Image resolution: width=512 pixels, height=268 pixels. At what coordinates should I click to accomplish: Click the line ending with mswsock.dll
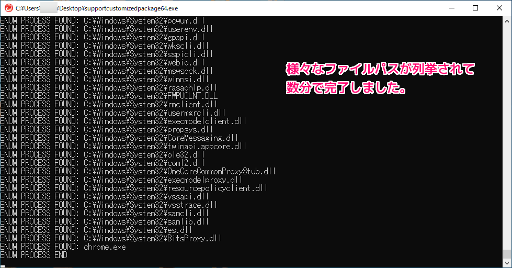coord(107,71)
